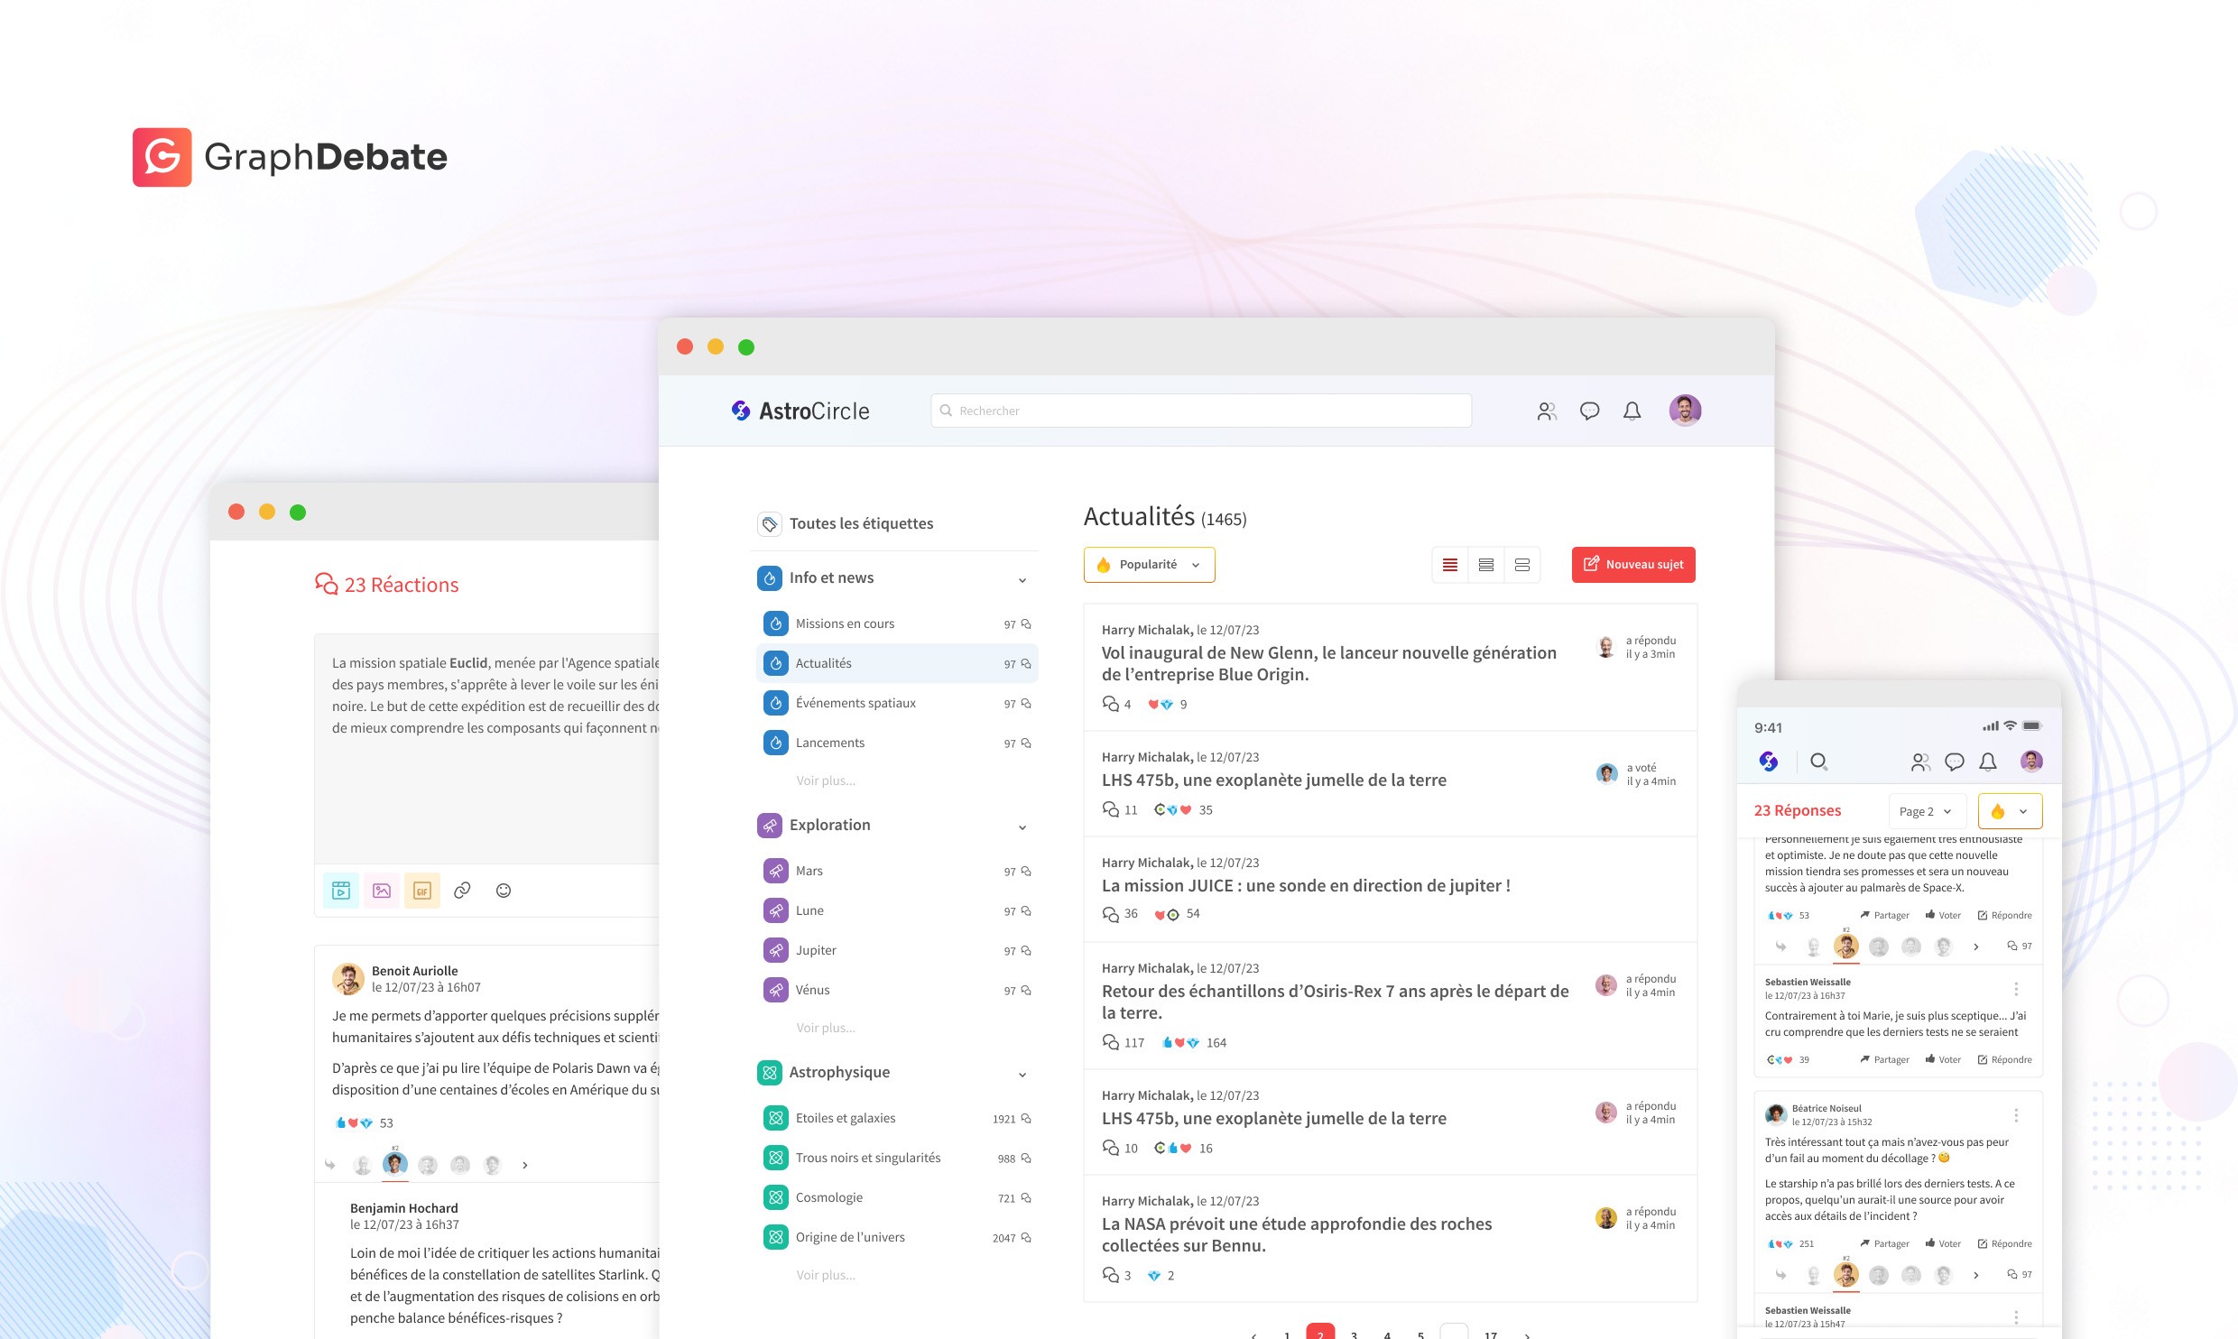Open messages chat bubble in desktop header
Image resolution: width=2238 pixels, height=1339 pixels.
(1589, 411)
